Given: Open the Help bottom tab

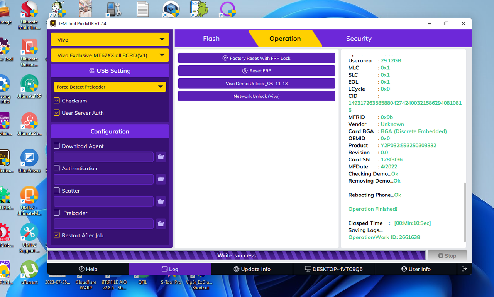Looking at the screenshot, I should point(88,269).
